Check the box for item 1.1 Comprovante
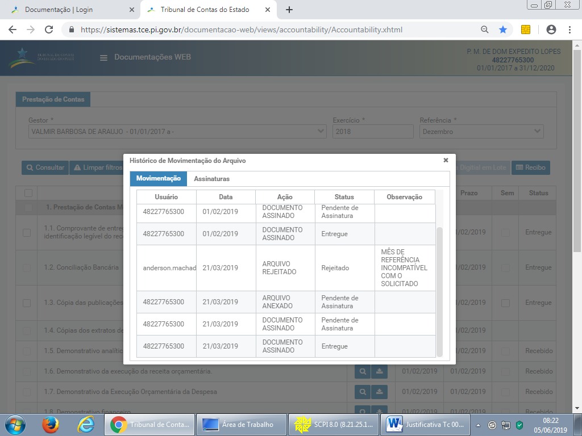The image size is (582, 436). point(27,232)
